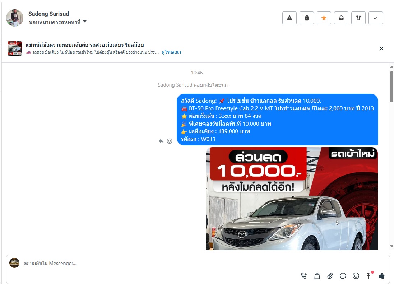Click 'Sadong Sarisud ตอบกลับโฆษณา' notice text

193,85
